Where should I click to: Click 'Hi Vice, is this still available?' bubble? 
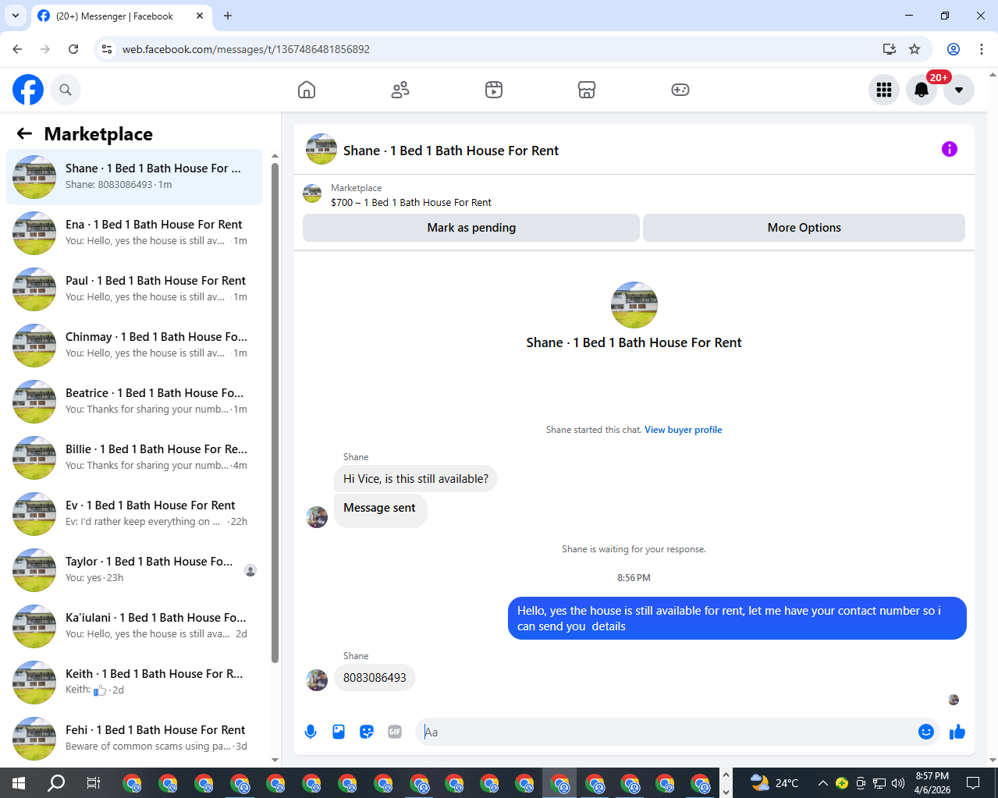(416, 479)
